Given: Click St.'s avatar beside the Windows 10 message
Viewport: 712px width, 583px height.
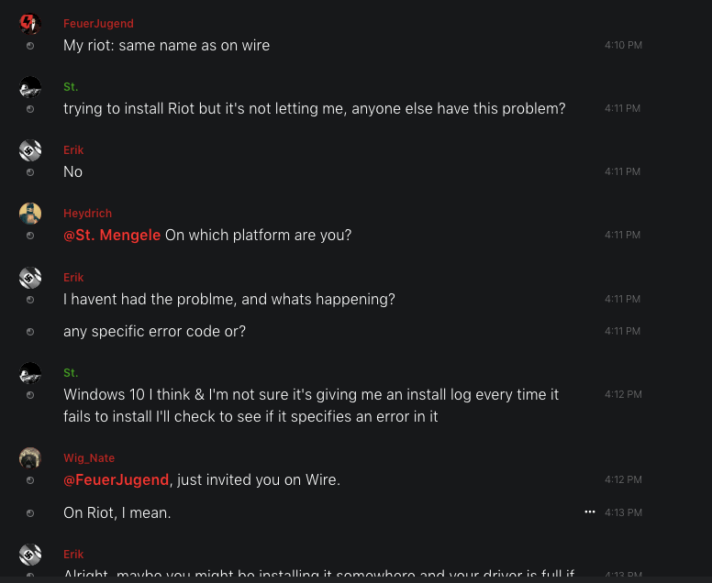Looking at the screenshot, I should 30,373.
